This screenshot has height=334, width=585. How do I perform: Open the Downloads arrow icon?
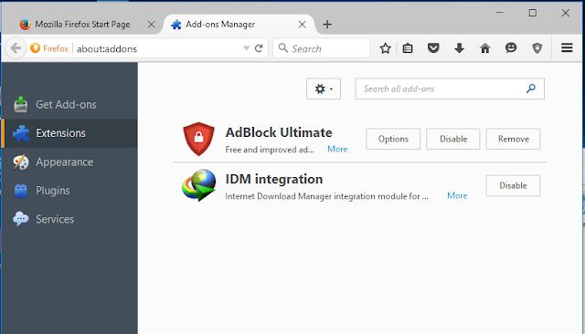[459, 48]
